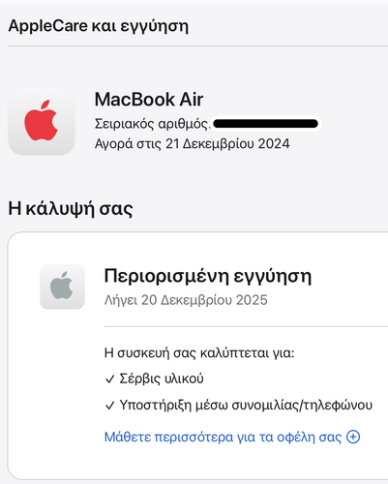
Task: Expand the plus circle next to benefits link
Action: click(353, 437)
